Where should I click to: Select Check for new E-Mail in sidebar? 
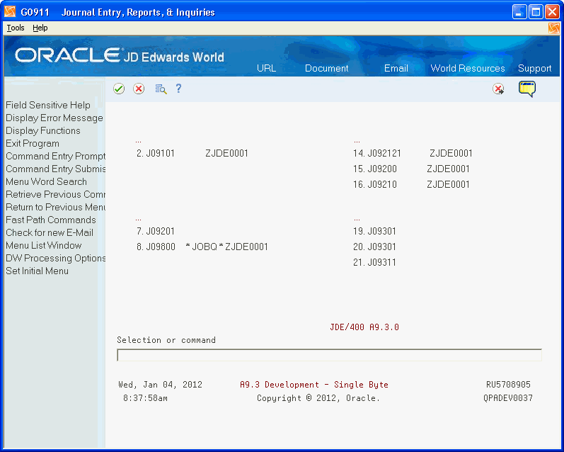(x=50, y=232)
